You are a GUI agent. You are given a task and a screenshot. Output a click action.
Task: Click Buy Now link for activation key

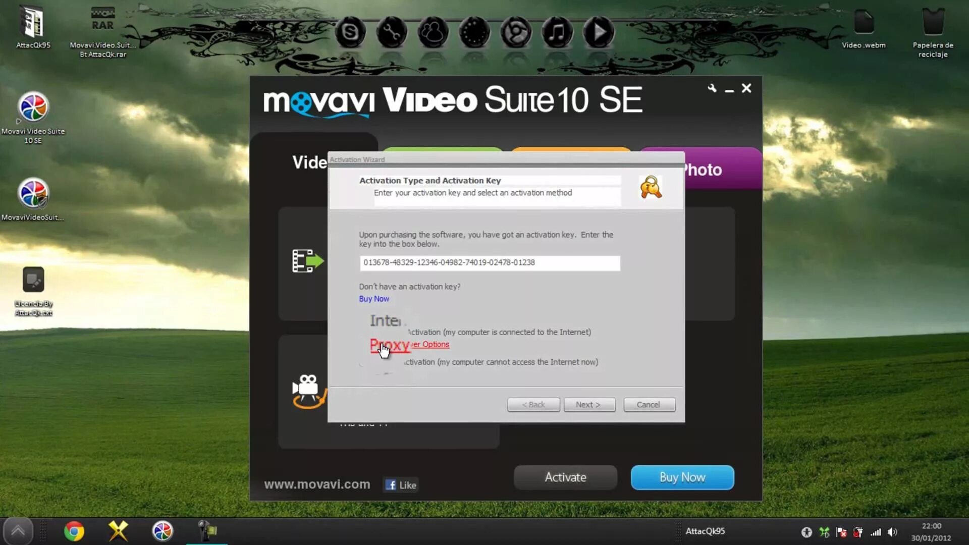pos(373,298)
